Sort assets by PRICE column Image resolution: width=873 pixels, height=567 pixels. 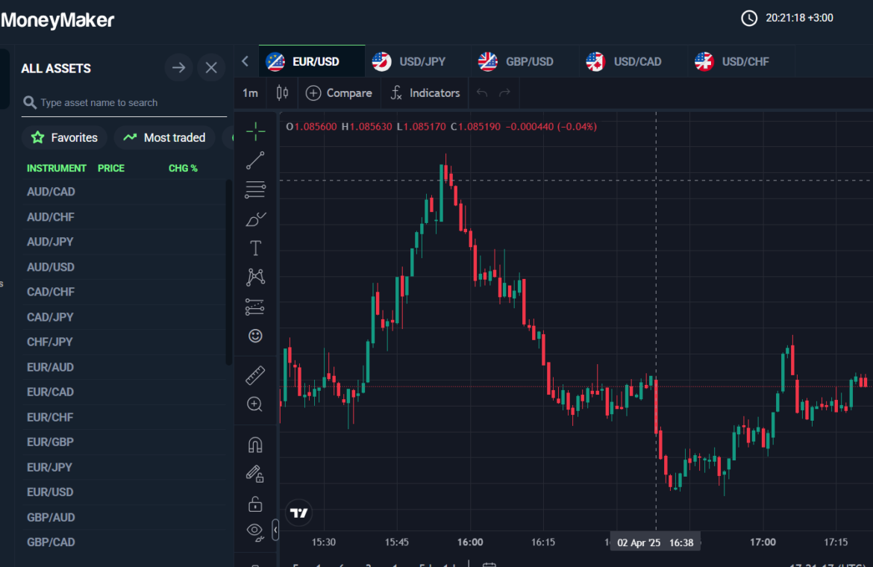[111, 168]
